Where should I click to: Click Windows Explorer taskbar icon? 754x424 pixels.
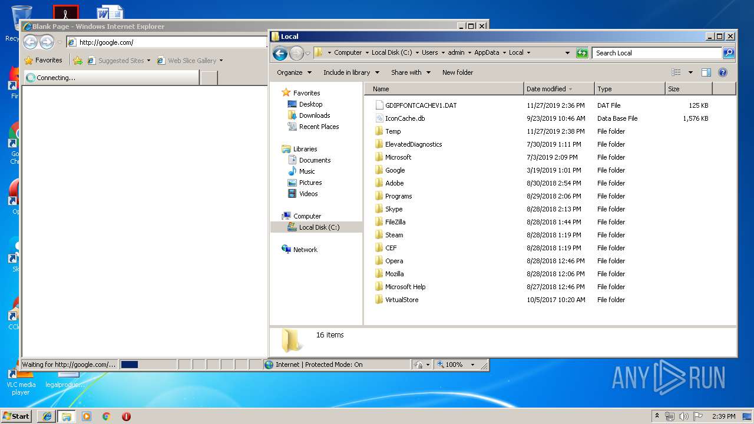(67, 416)
